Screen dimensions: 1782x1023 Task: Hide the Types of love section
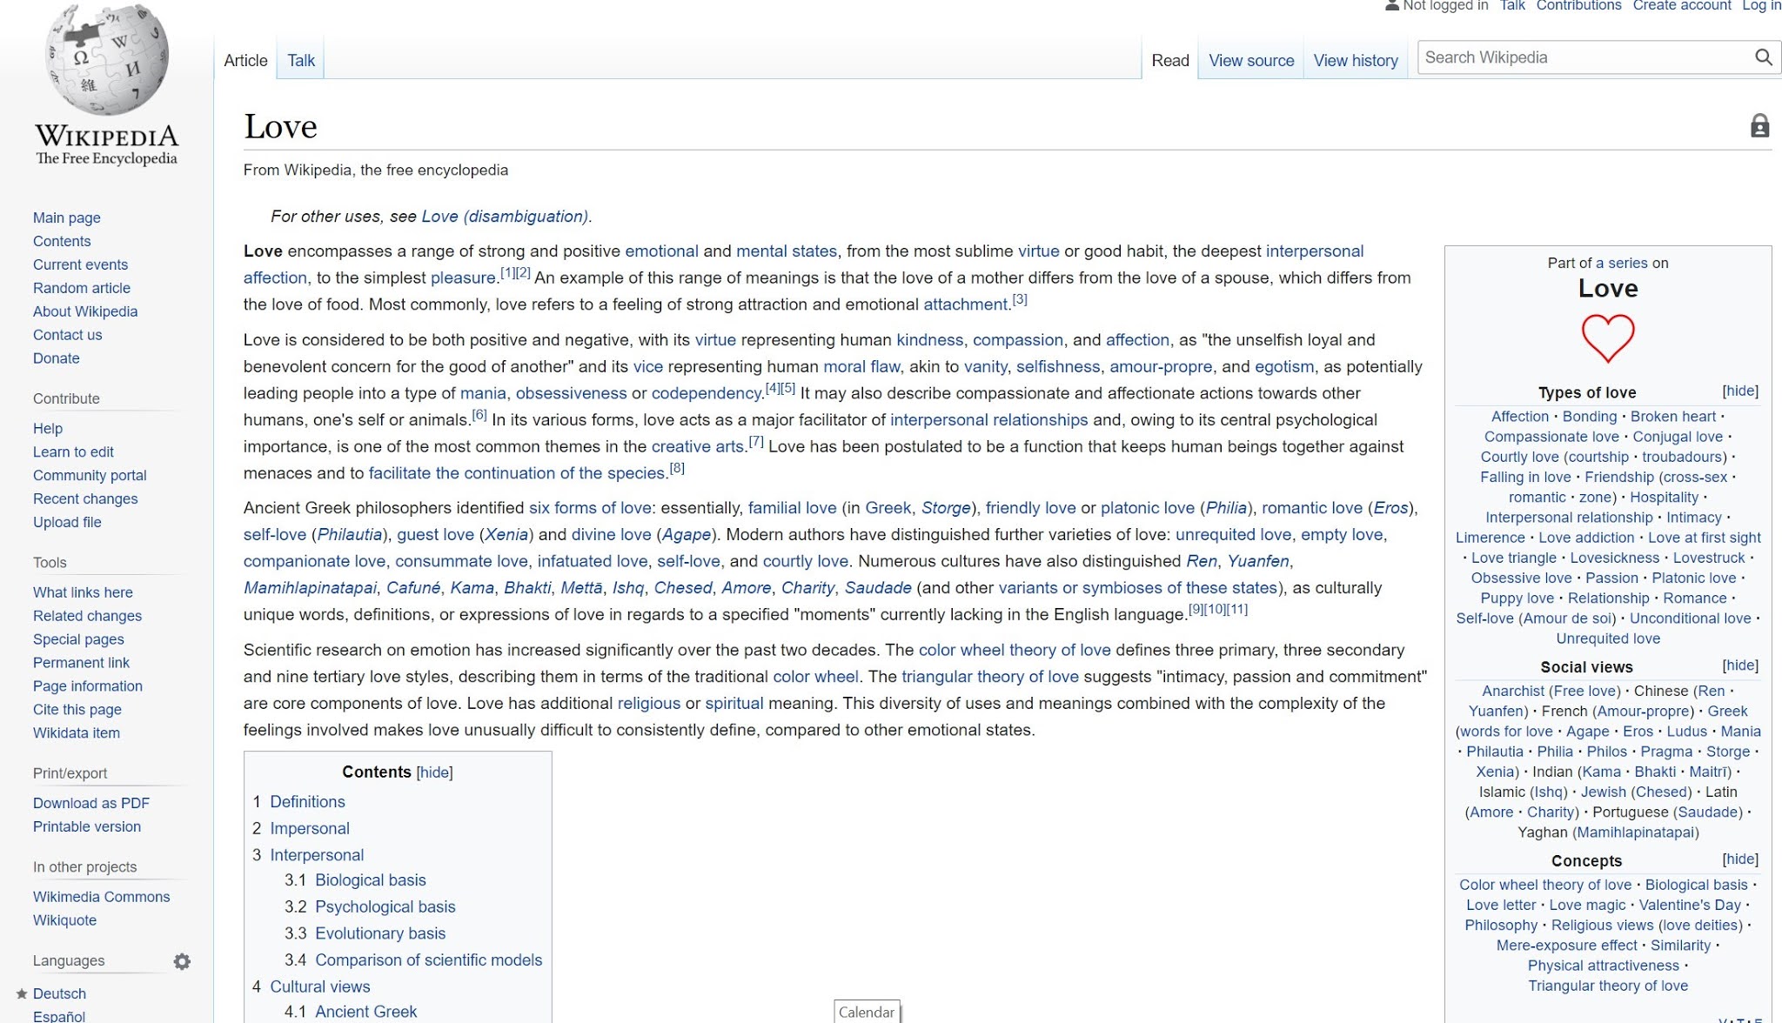[x=1739, y=391]
